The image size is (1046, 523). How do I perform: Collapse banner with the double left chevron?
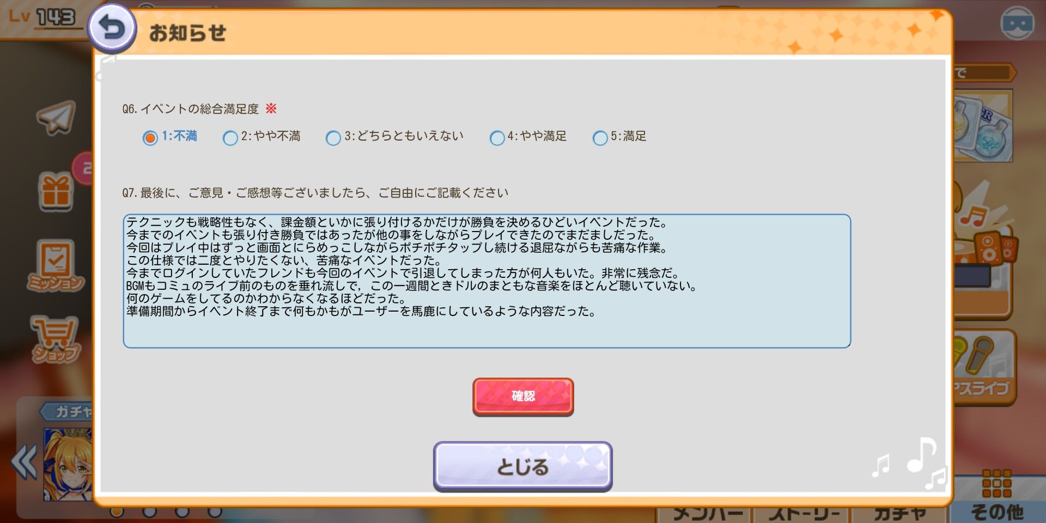pos(25,462)
